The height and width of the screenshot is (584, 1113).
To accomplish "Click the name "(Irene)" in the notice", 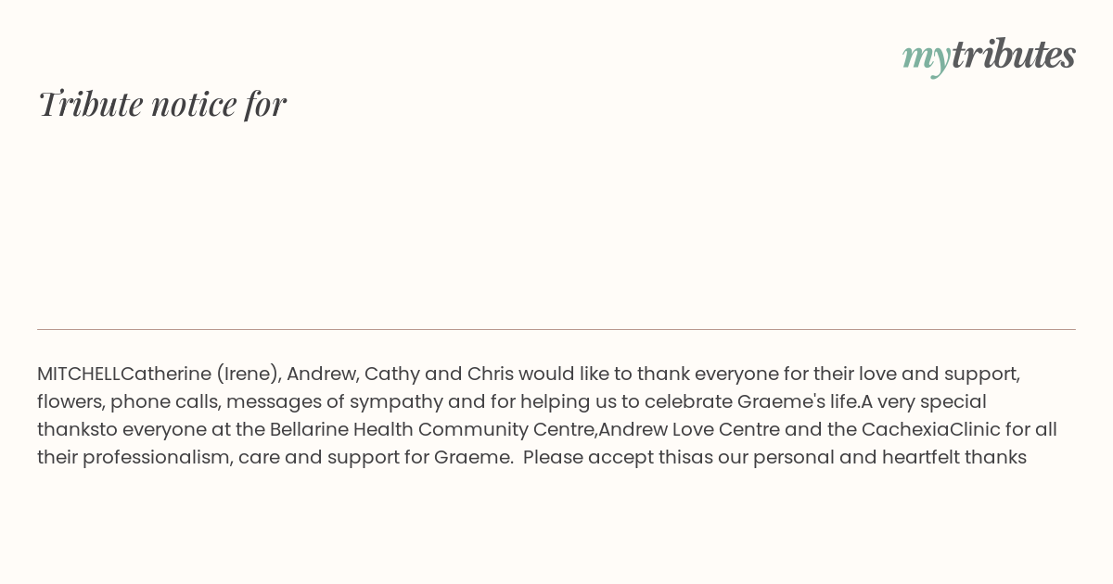I will 248,375.
